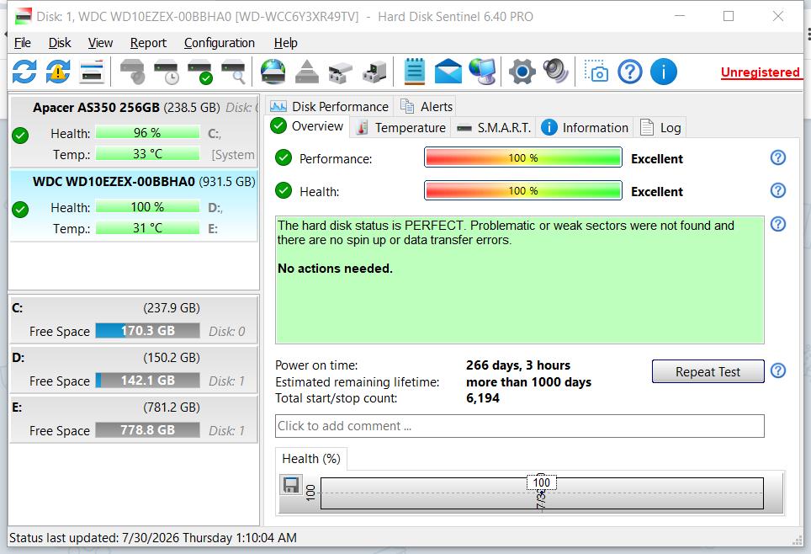Click the 'more than 1000 days' lifetime value
This screenshot has width=811, height=554.
click(x=528, y=382)
